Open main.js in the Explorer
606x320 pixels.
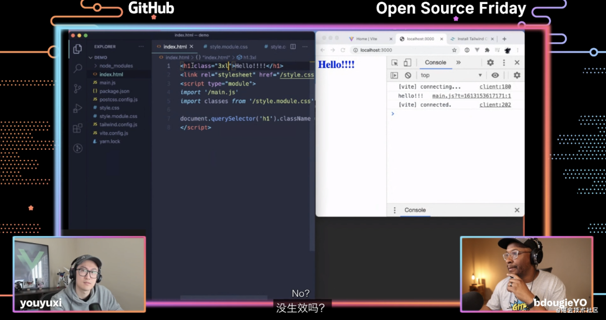point(107,83)
